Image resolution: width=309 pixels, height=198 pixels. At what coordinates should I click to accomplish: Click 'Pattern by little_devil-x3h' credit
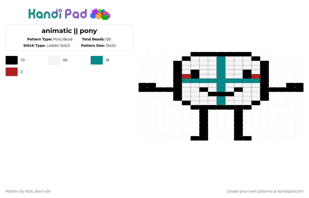[x=28, y=191]
